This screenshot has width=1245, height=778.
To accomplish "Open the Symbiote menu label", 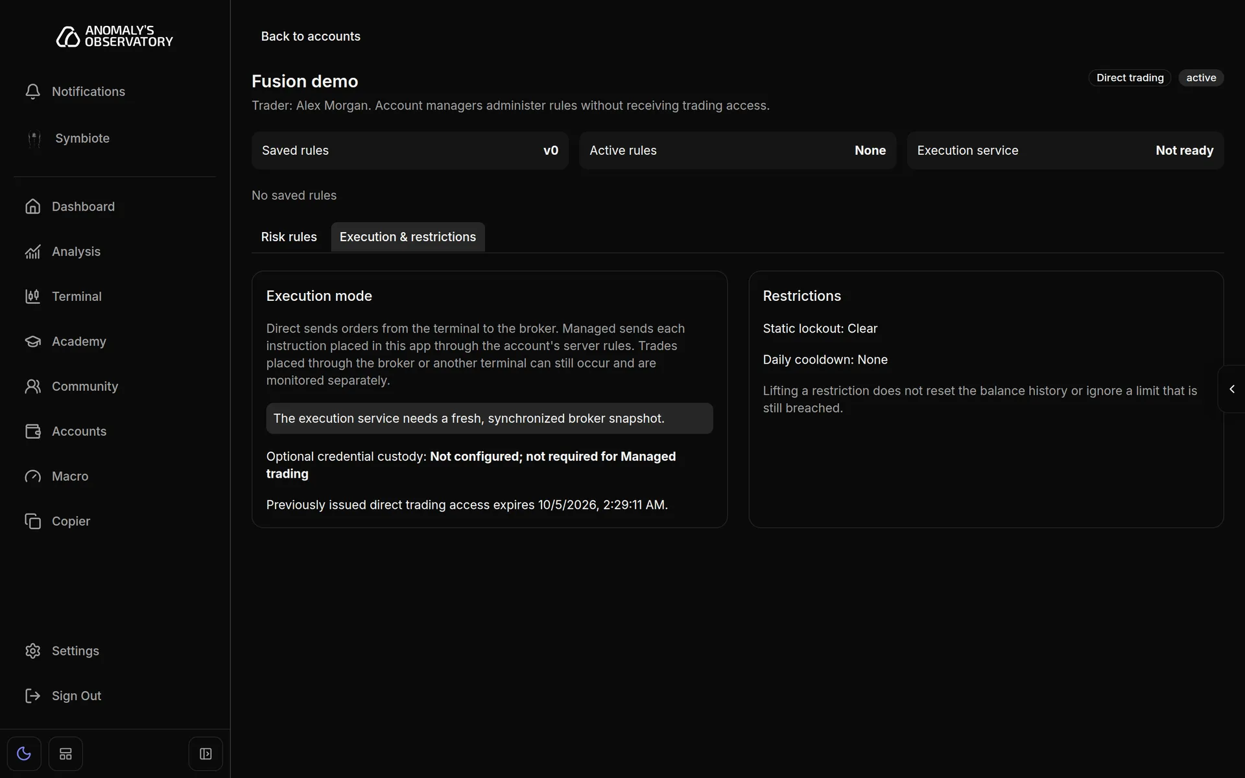I will tap(82, 138).
